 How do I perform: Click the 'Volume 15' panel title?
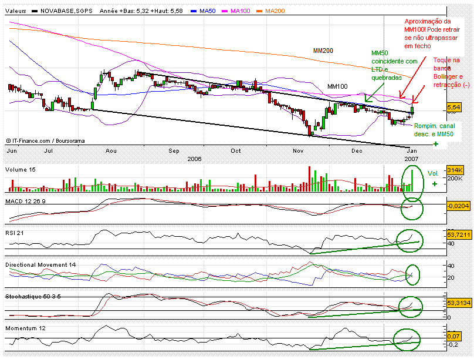pos(21,170)
